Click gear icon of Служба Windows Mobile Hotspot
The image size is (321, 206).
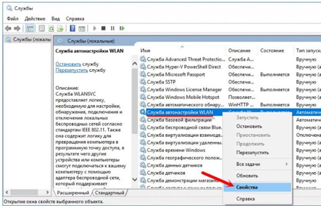(x=143, y=97)
